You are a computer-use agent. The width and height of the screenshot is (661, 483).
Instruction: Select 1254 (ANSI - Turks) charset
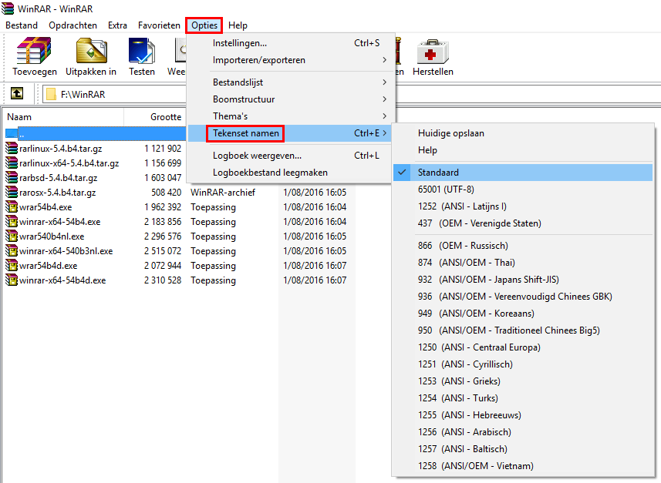coord(523,398)
